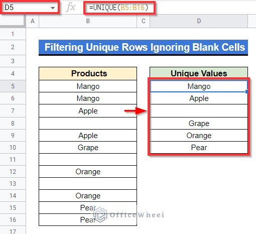Select column B header
Screen dimensions: 256x234
tap(88, 21)
